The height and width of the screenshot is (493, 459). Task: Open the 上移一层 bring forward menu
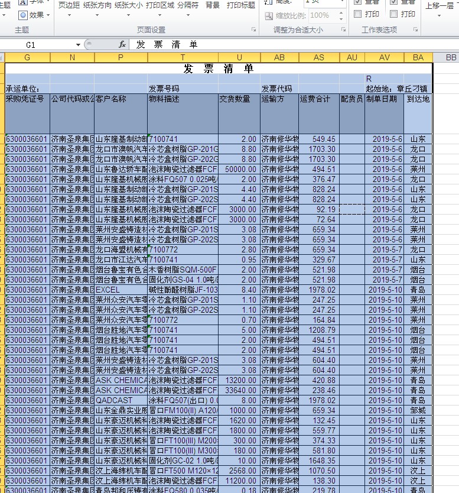click(439, 9)
